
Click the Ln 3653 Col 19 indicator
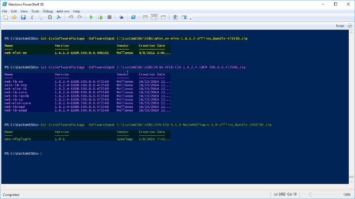click(285, 194)
